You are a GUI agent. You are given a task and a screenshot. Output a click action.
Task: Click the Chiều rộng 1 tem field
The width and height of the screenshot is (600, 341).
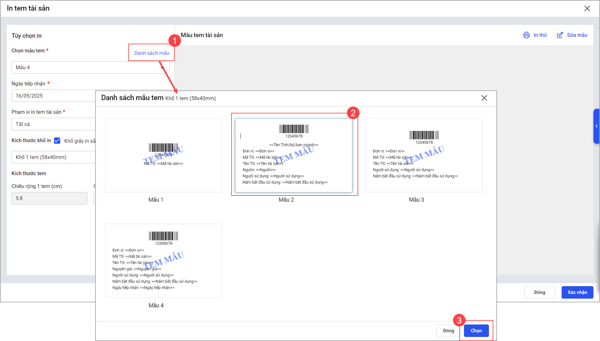[x=49, y=199]
